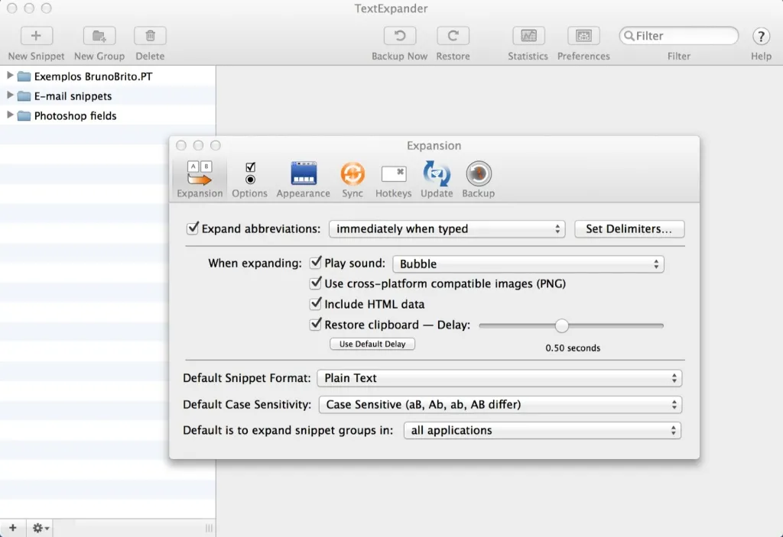Select the Exemplos BrunoBrito.PT group row

click(108, 76)
